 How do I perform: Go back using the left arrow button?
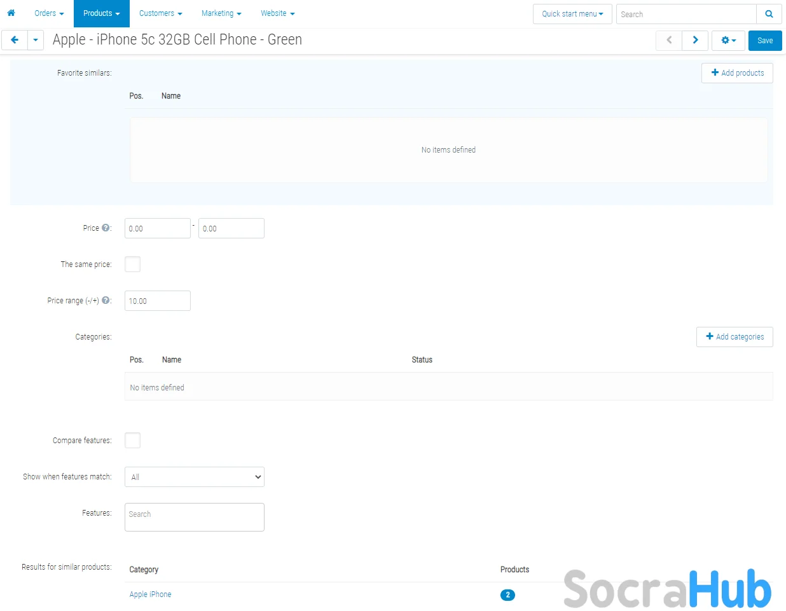click(14, 40)
